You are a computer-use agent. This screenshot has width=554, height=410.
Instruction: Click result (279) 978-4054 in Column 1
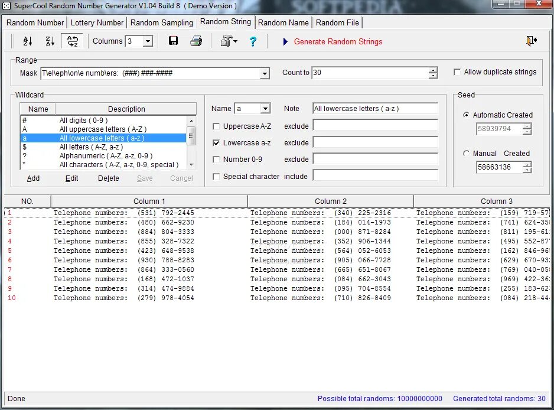[123, 298]
